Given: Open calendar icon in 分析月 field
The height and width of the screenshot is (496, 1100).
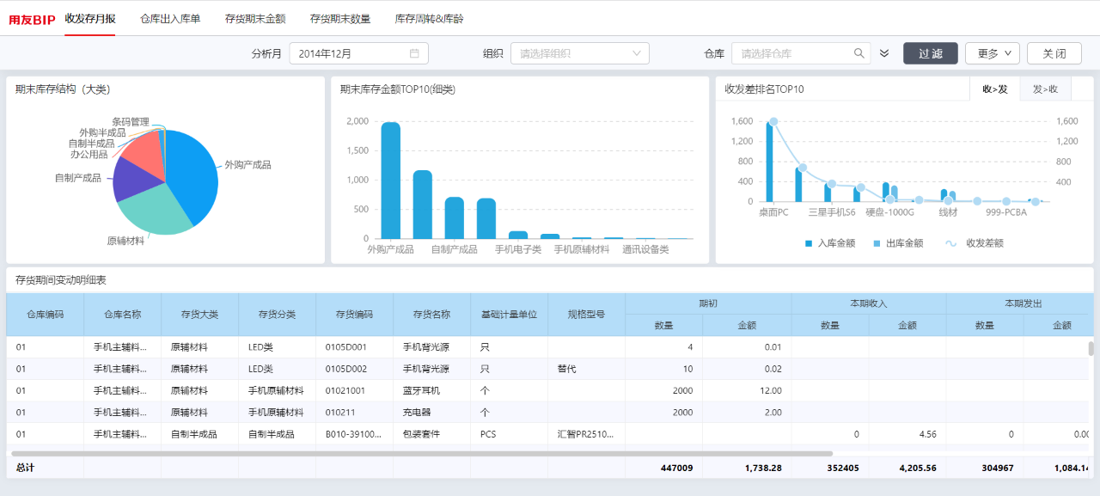Looking at the screenshot, I should [414, 53].
